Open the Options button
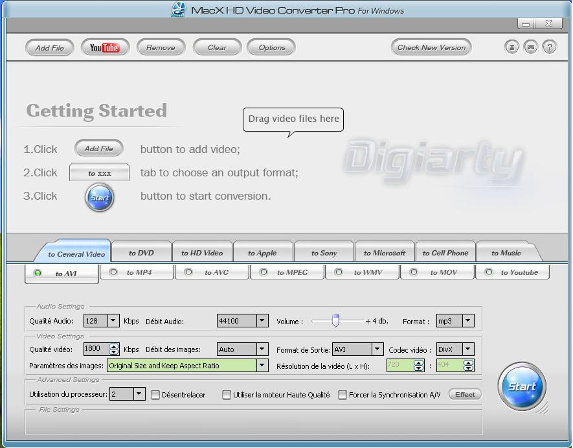The height and width of the screenshot is (448, 573). pyautogui.click(x=272, y=47)
